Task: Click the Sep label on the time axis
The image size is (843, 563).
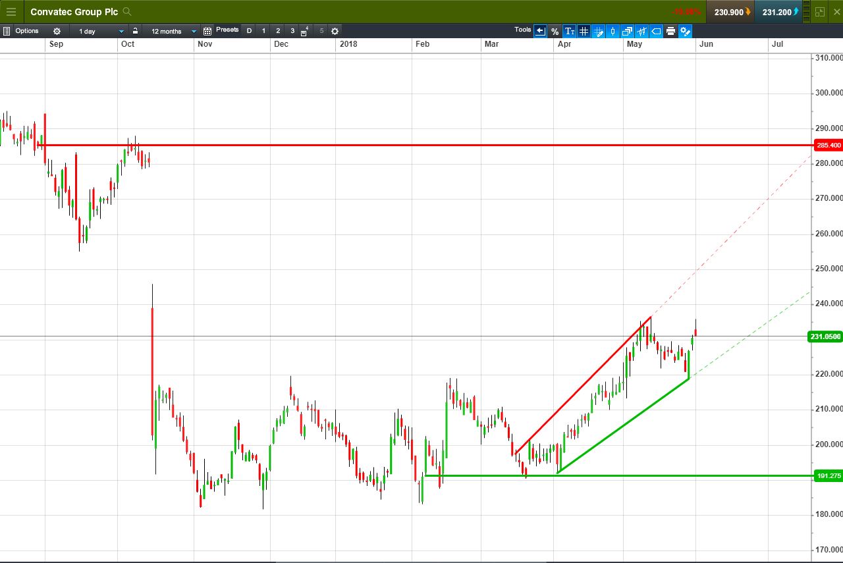Action: pyautogui.click(x=56, y=44)
